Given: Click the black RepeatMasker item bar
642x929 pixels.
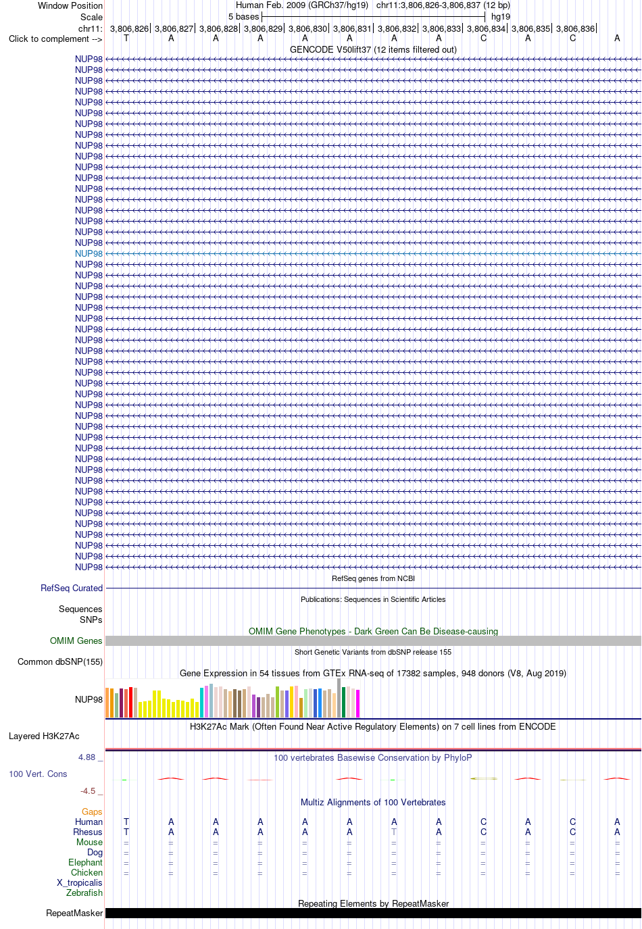Looking at the screenshot, I should pos(373,913).
